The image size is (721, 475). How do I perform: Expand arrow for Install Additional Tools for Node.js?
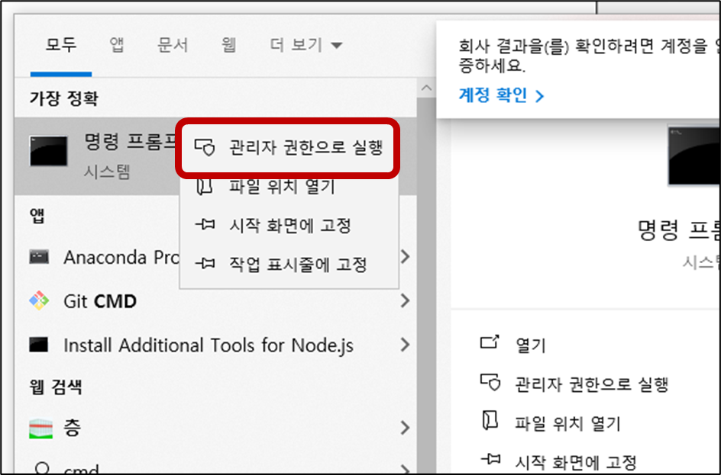[x=405, y=345]
